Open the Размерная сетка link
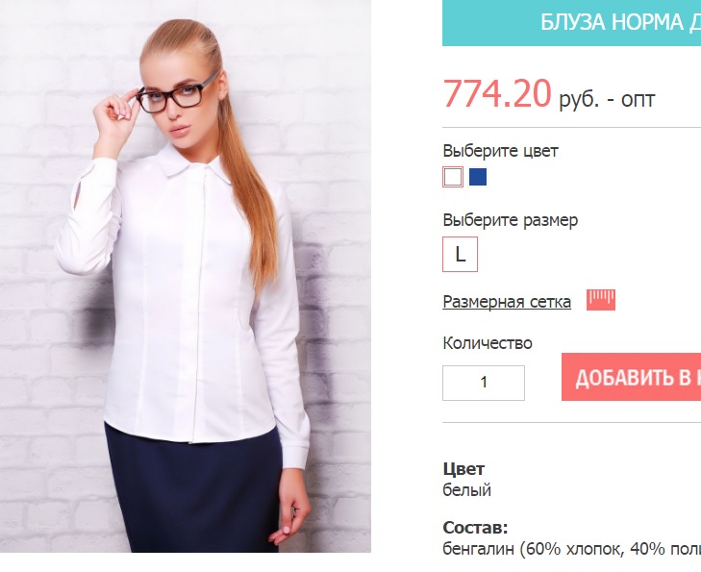701x572 pixels. (507, 302)
